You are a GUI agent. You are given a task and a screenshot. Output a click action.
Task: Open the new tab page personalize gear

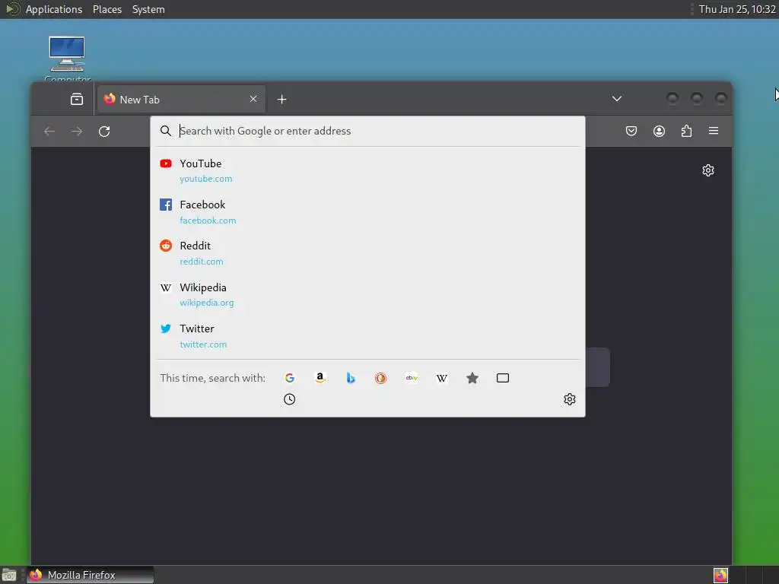click(x=708, y=170)
